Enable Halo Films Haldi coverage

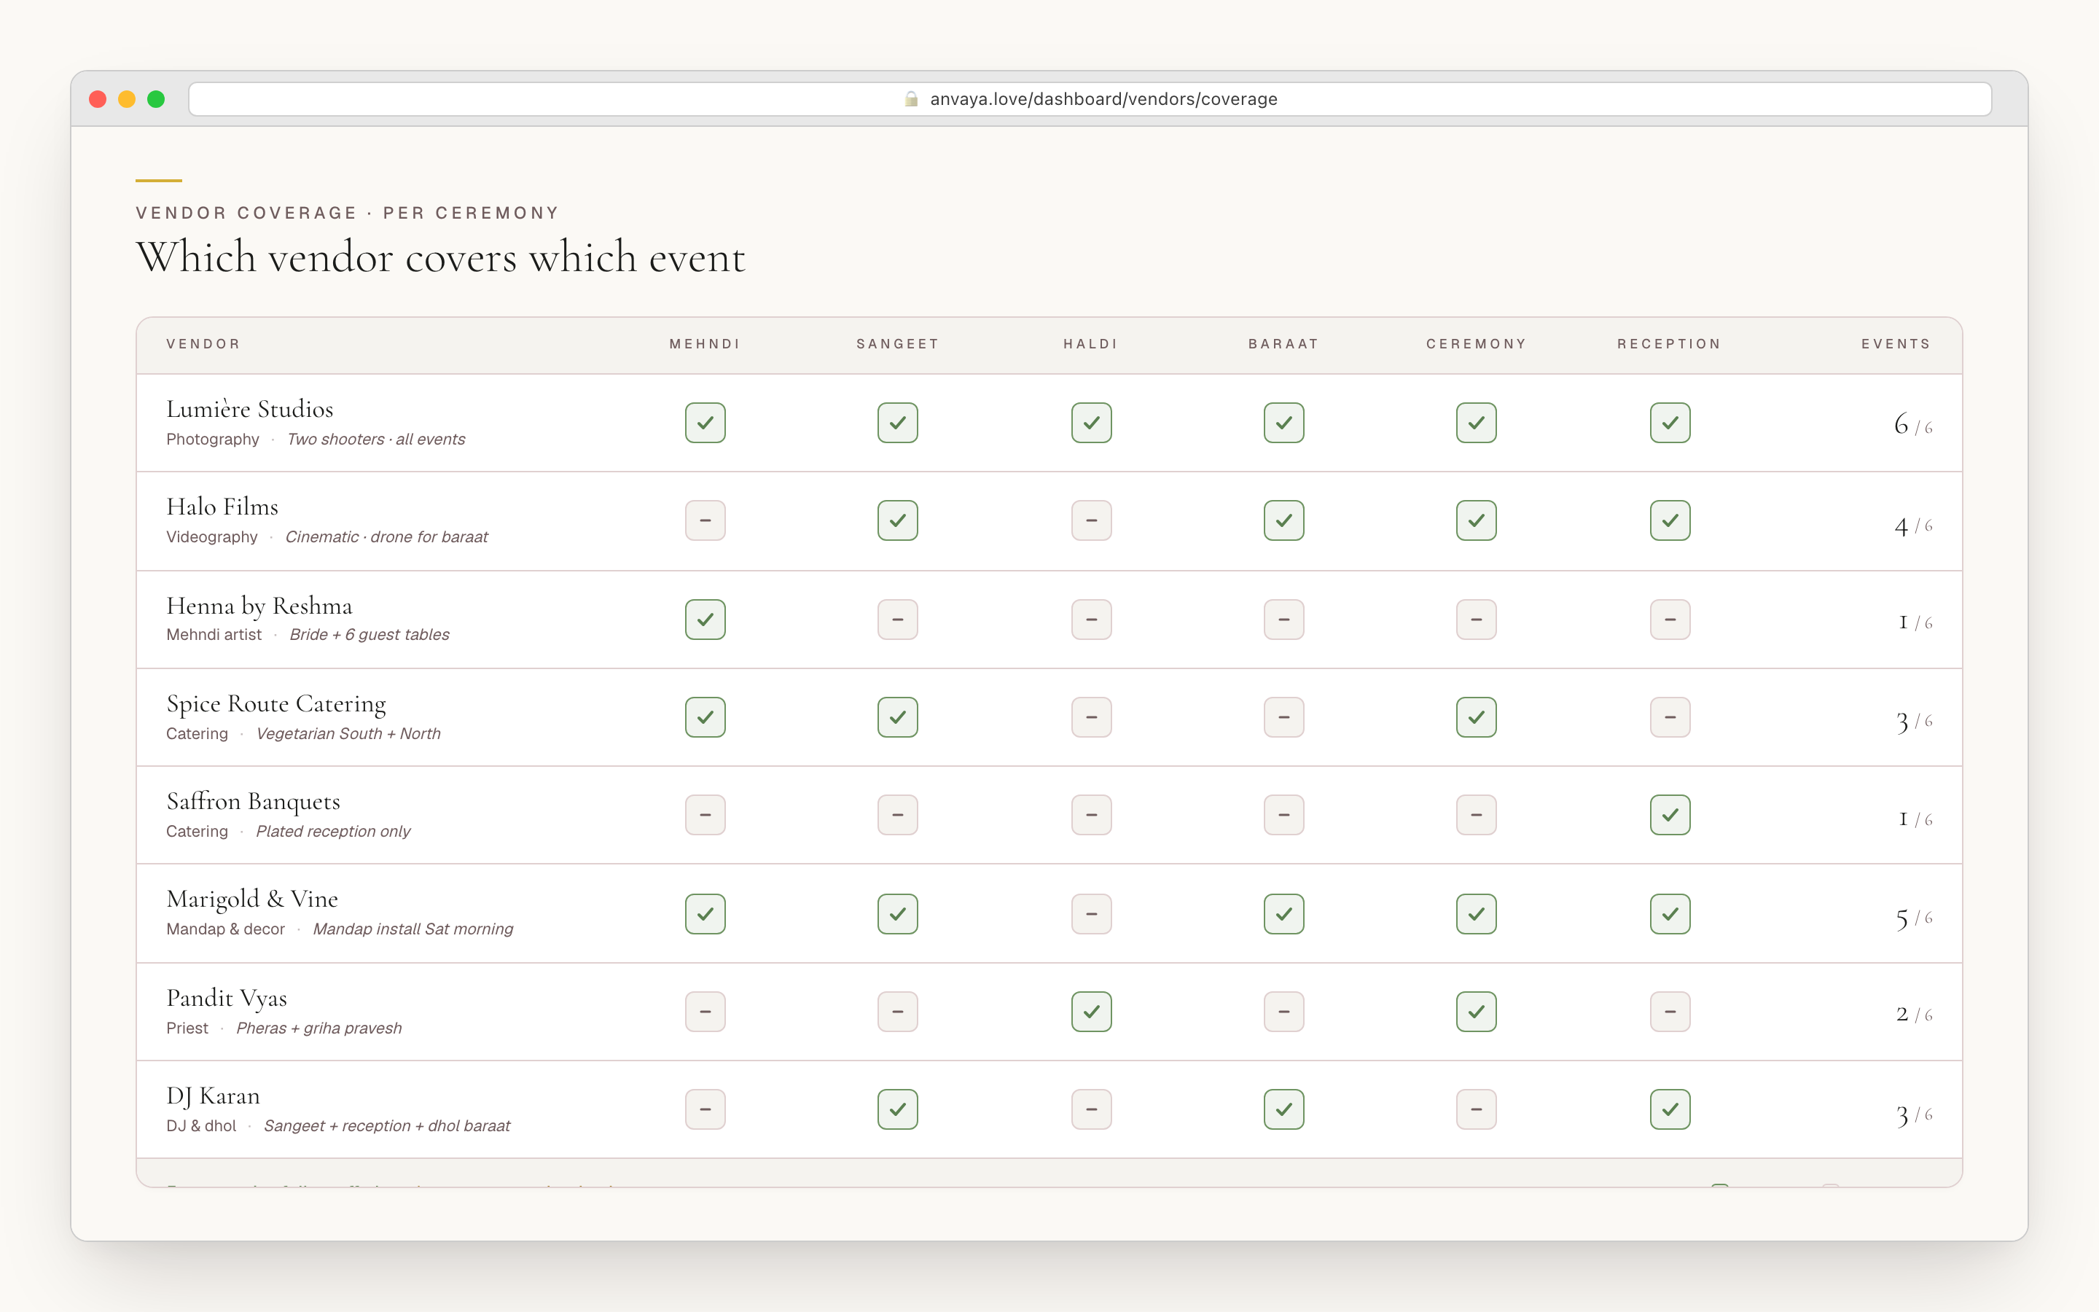coord(1091,520)
